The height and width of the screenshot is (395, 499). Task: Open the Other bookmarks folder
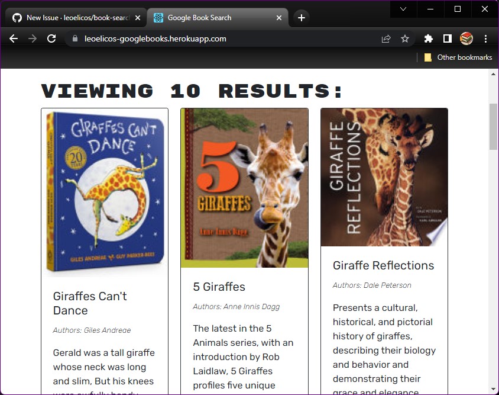click(x=458, y=57)
